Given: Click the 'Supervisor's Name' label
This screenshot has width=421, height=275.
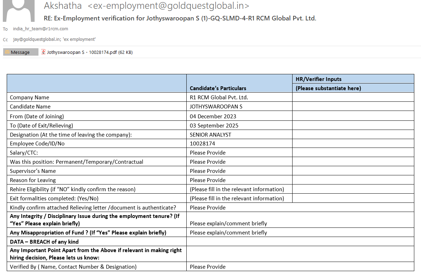Looking at the screenshot, I should coord(33,171).
